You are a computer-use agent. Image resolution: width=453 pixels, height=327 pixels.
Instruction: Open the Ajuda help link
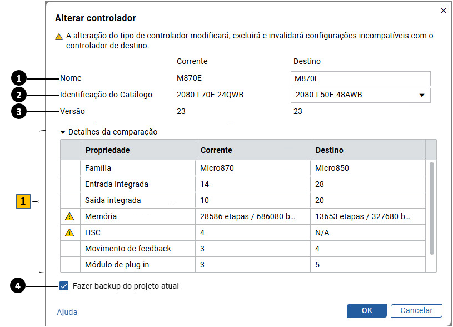pyautogui.click(x=67, y=312)
